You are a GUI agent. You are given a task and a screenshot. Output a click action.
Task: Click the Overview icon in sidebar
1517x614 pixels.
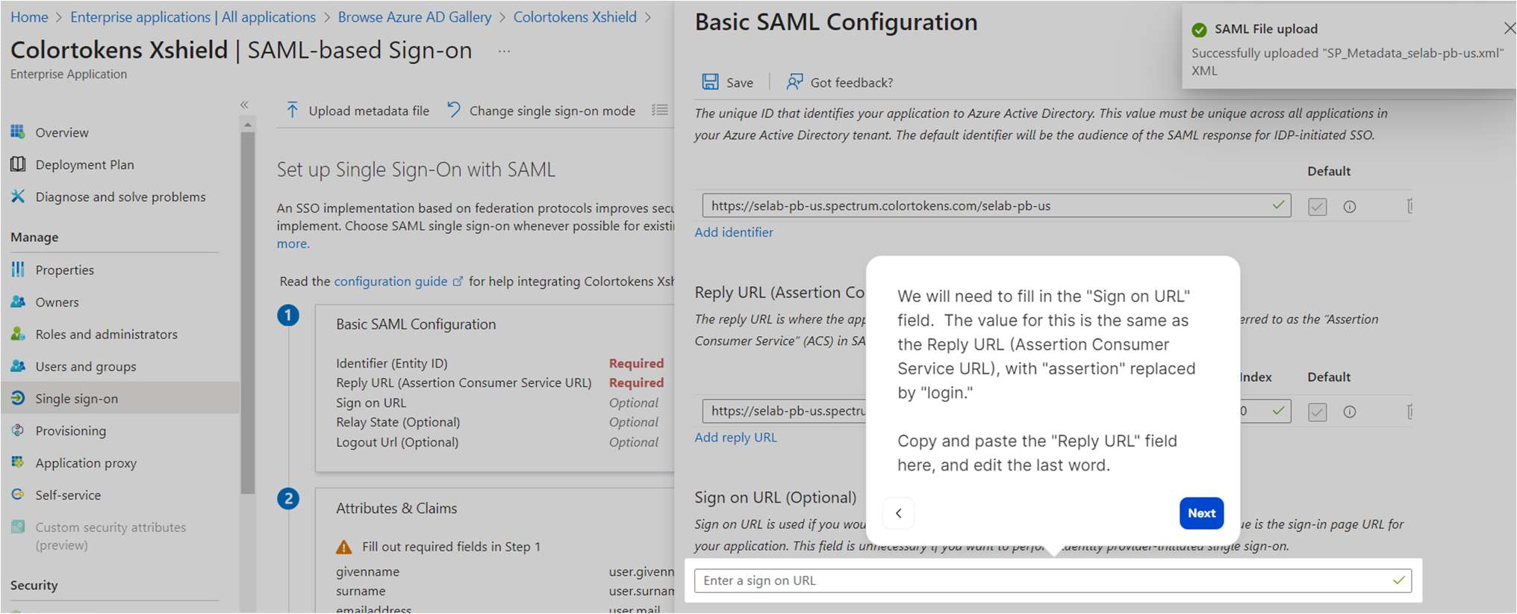pyautogui.click(x=18, y=132)
